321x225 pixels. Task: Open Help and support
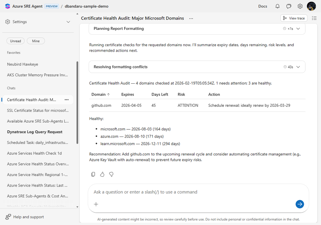(24, 217)
